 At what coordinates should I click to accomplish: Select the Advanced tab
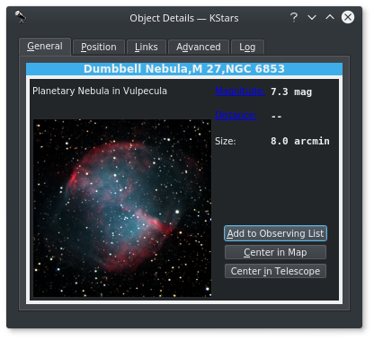[199, 47]
